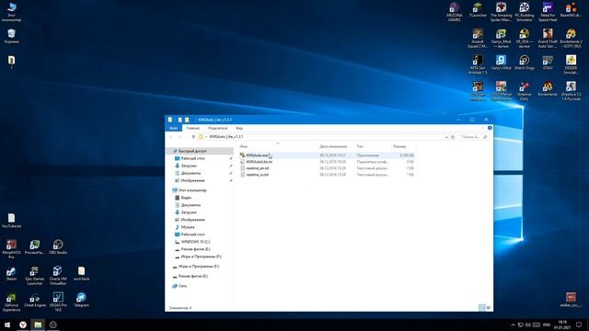
Task: Open the Вид ribbon tab
Action: click(x=239, y=128)
